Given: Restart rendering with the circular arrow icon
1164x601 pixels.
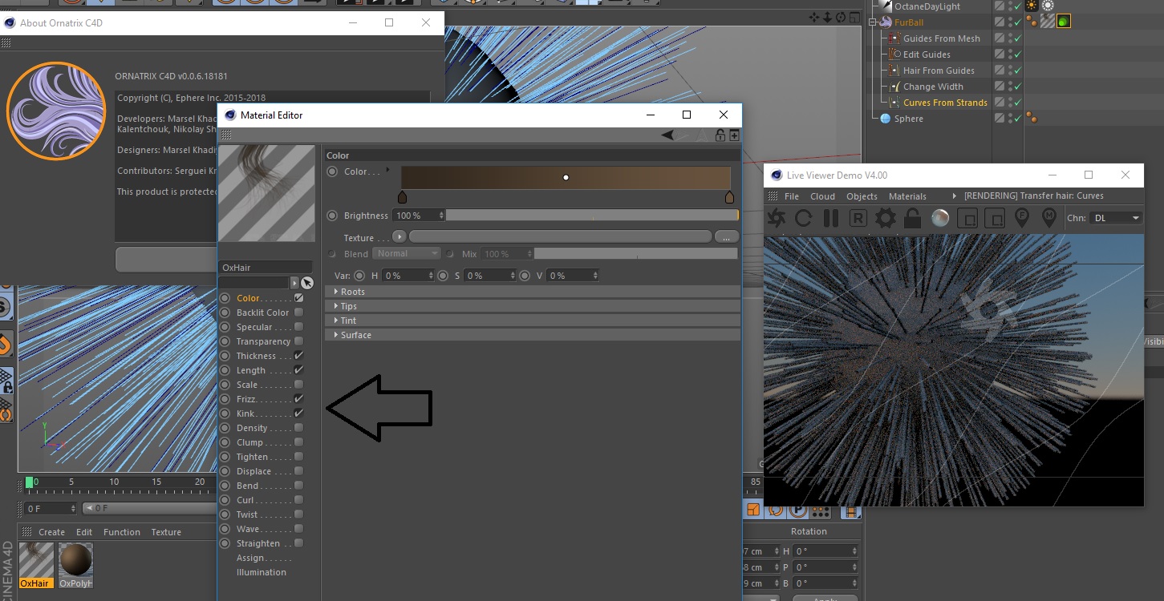Looking at the screenshot, I should pos(804,218).
